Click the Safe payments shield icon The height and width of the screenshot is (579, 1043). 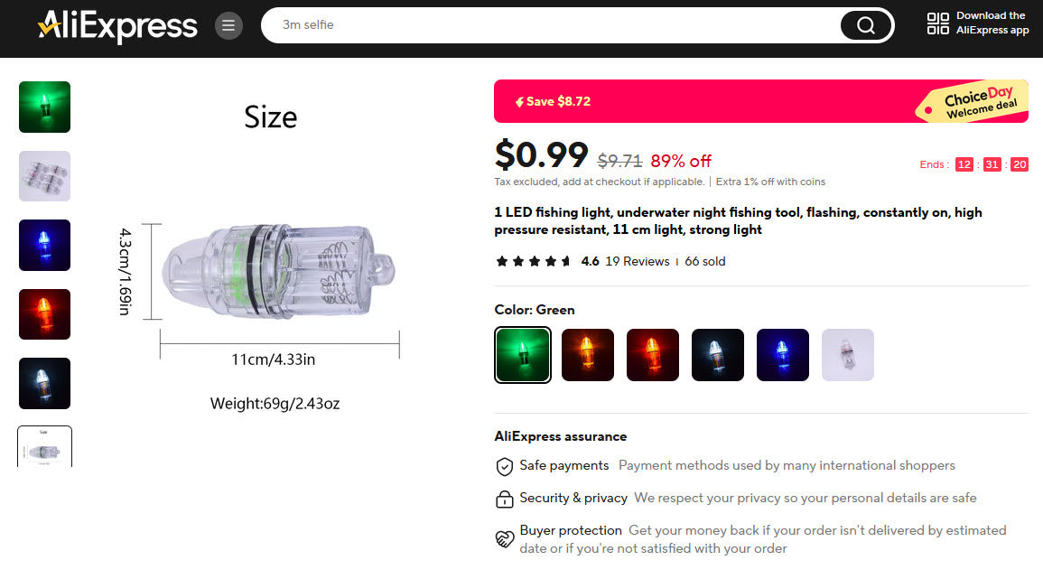click(x=505, y=466)
